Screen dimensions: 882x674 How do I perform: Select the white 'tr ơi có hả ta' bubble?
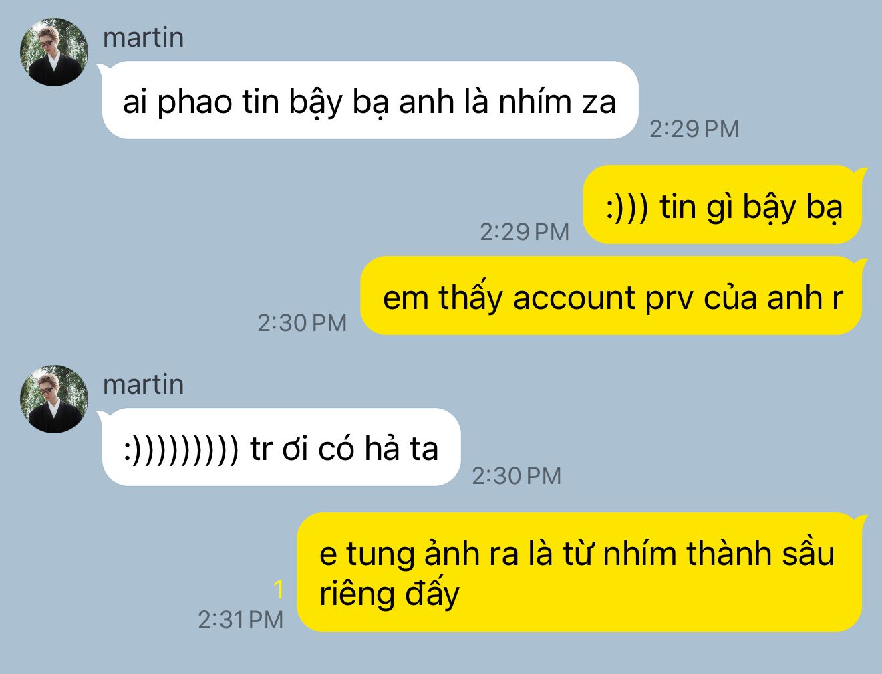point(280,447)
